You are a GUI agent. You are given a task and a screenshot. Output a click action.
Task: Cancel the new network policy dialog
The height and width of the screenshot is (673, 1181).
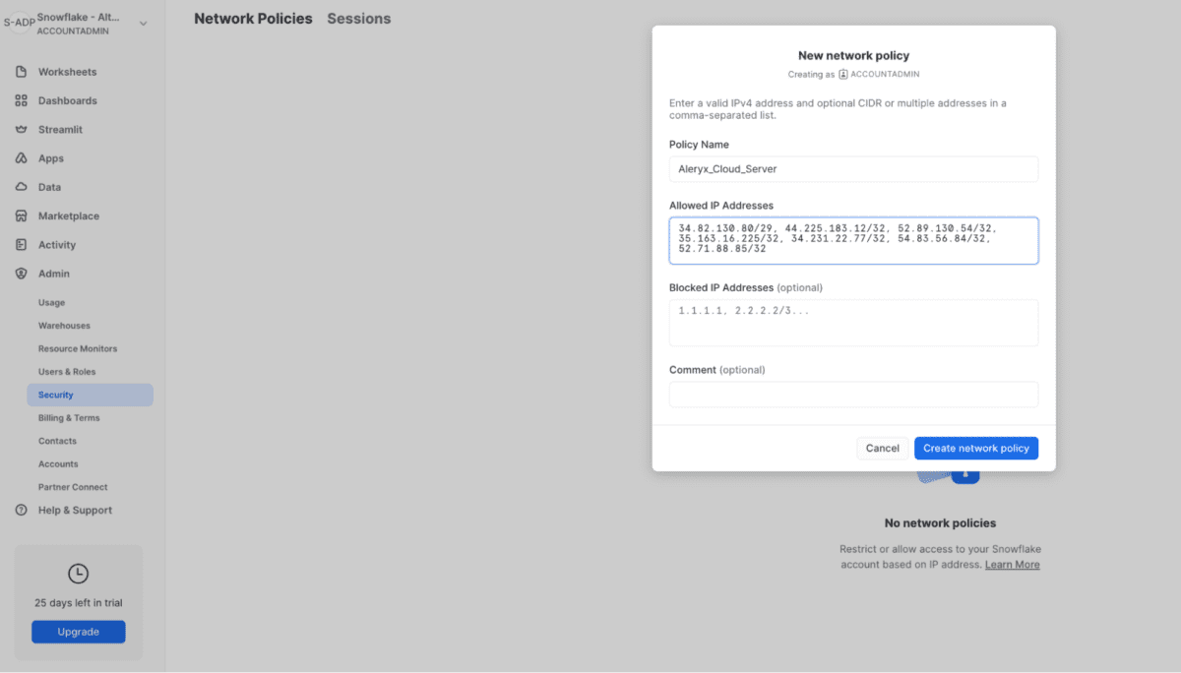882,448
